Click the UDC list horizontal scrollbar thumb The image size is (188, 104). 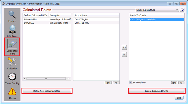pyautogui.click(x=46, y=79)
